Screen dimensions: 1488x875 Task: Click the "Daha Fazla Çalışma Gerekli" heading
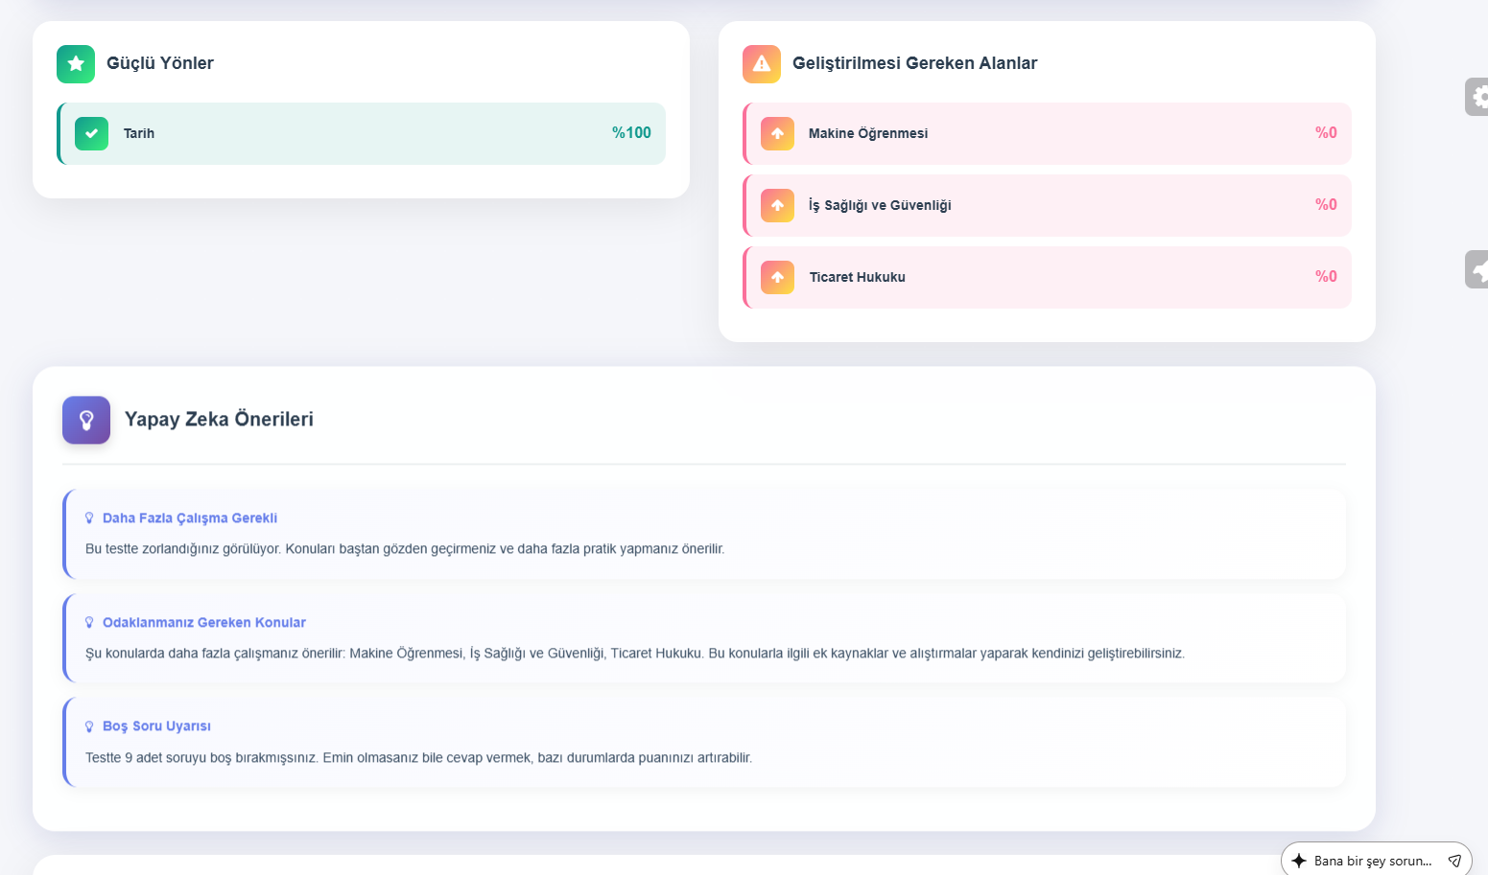[190, 518]
